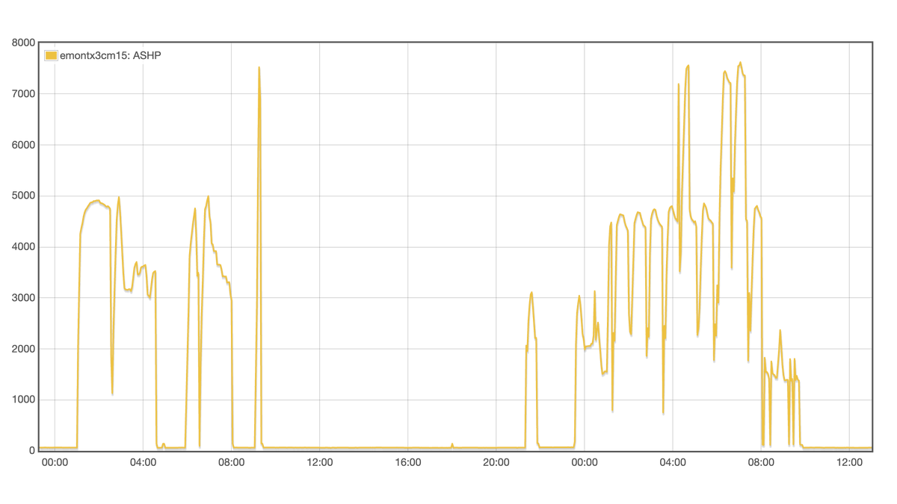Click the tallest peak around 07:00 on day two

[741, 63]
